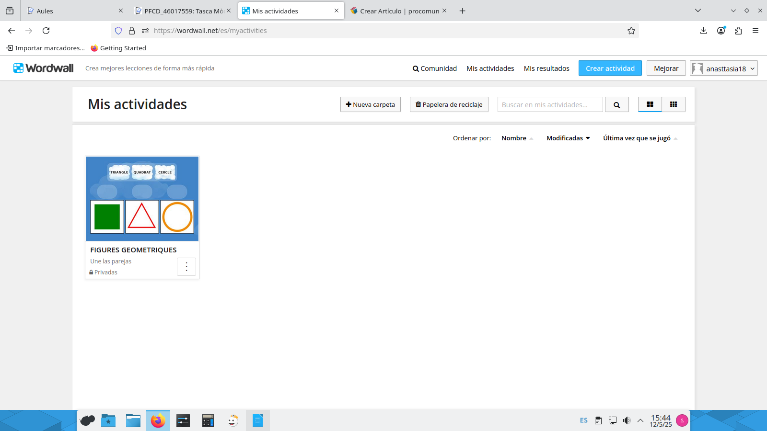Open Firefox application menu
This screenshot has height=431, width=767.
tap(755, 31)
